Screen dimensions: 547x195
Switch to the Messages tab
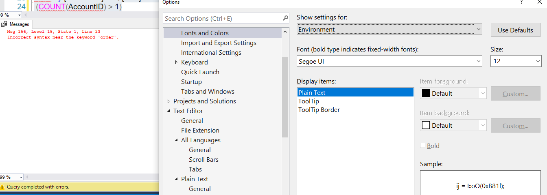click(x=19, y=24)
